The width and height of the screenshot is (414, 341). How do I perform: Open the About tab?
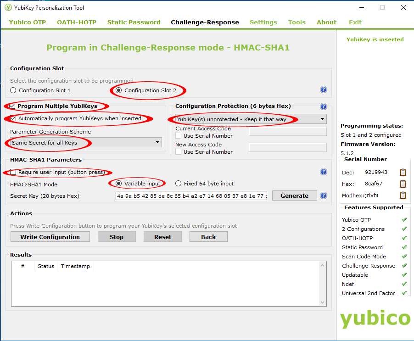pos(327,22)
